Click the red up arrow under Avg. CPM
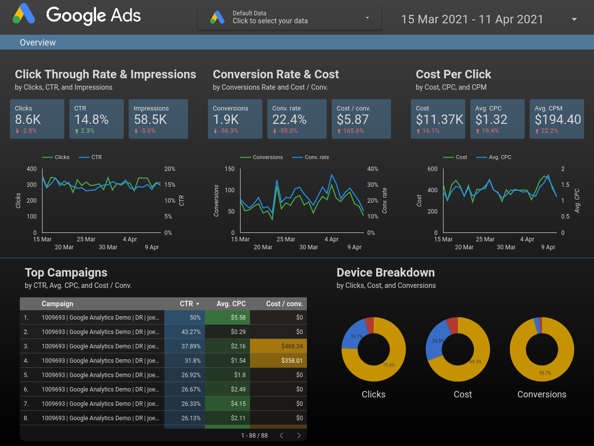 537,131
